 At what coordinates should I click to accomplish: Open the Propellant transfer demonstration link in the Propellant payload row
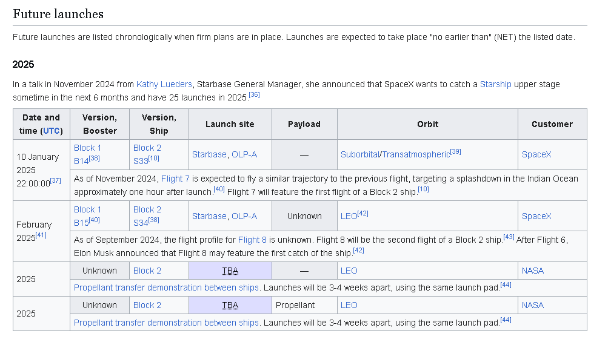(x=166, y=323)
